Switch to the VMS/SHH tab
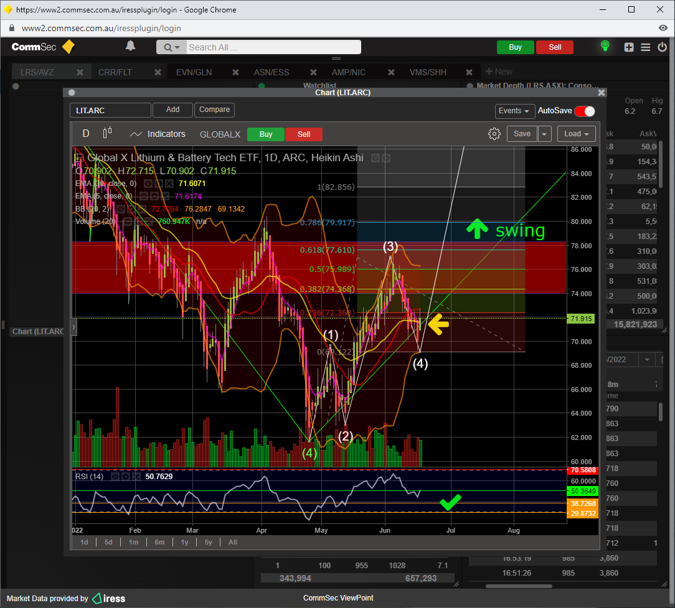The image size is (675, 608). [x=428, y=72]
